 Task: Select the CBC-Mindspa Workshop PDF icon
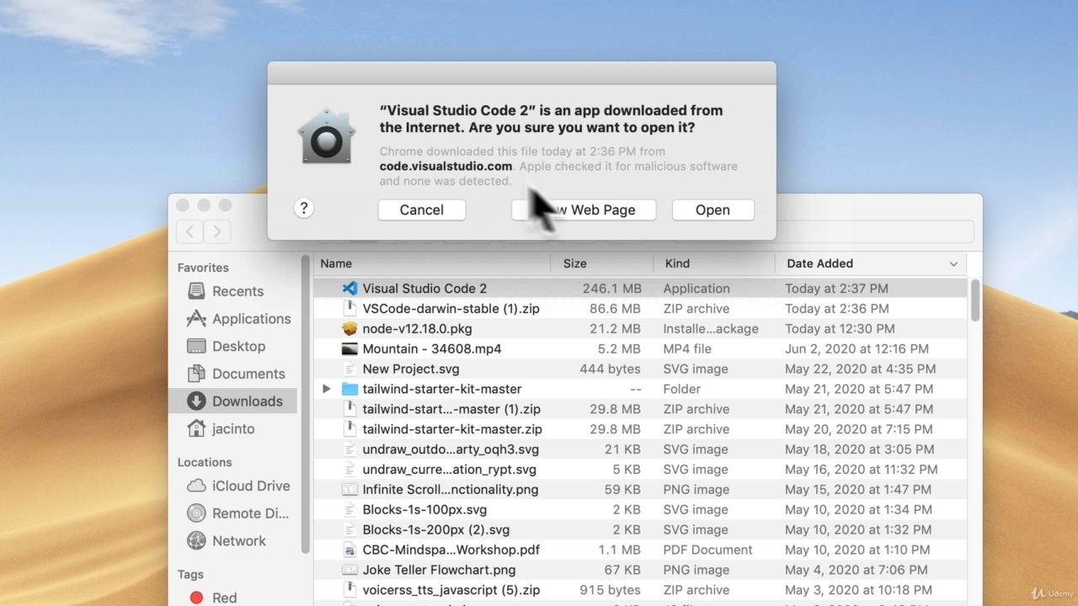click(350, 550)
